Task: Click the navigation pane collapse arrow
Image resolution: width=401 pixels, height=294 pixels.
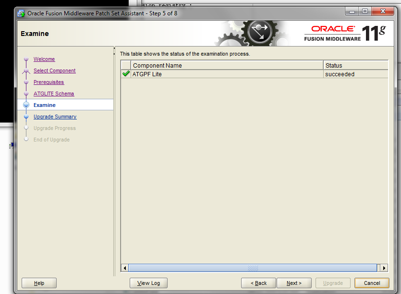Action: [114, 48]
